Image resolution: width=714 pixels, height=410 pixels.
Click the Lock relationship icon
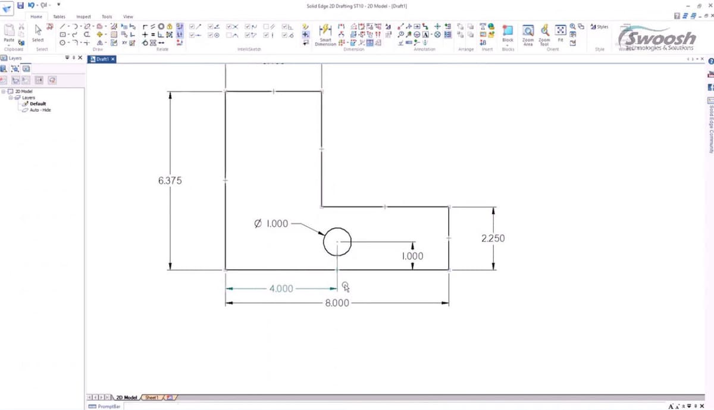(x=170, y=26)
